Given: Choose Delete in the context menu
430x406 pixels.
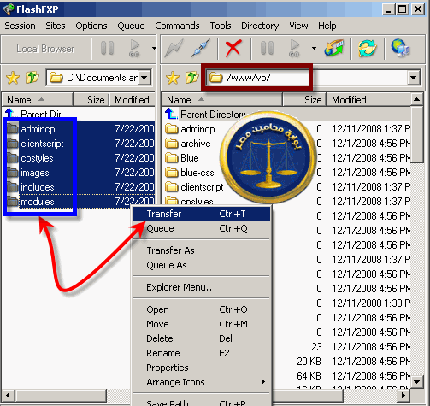Looking at the screenshot, I should (201, 338).
